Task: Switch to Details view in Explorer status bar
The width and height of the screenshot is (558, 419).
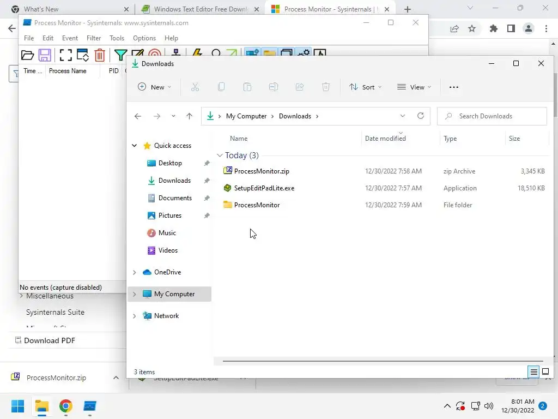Action: click(x=534, y=372)
